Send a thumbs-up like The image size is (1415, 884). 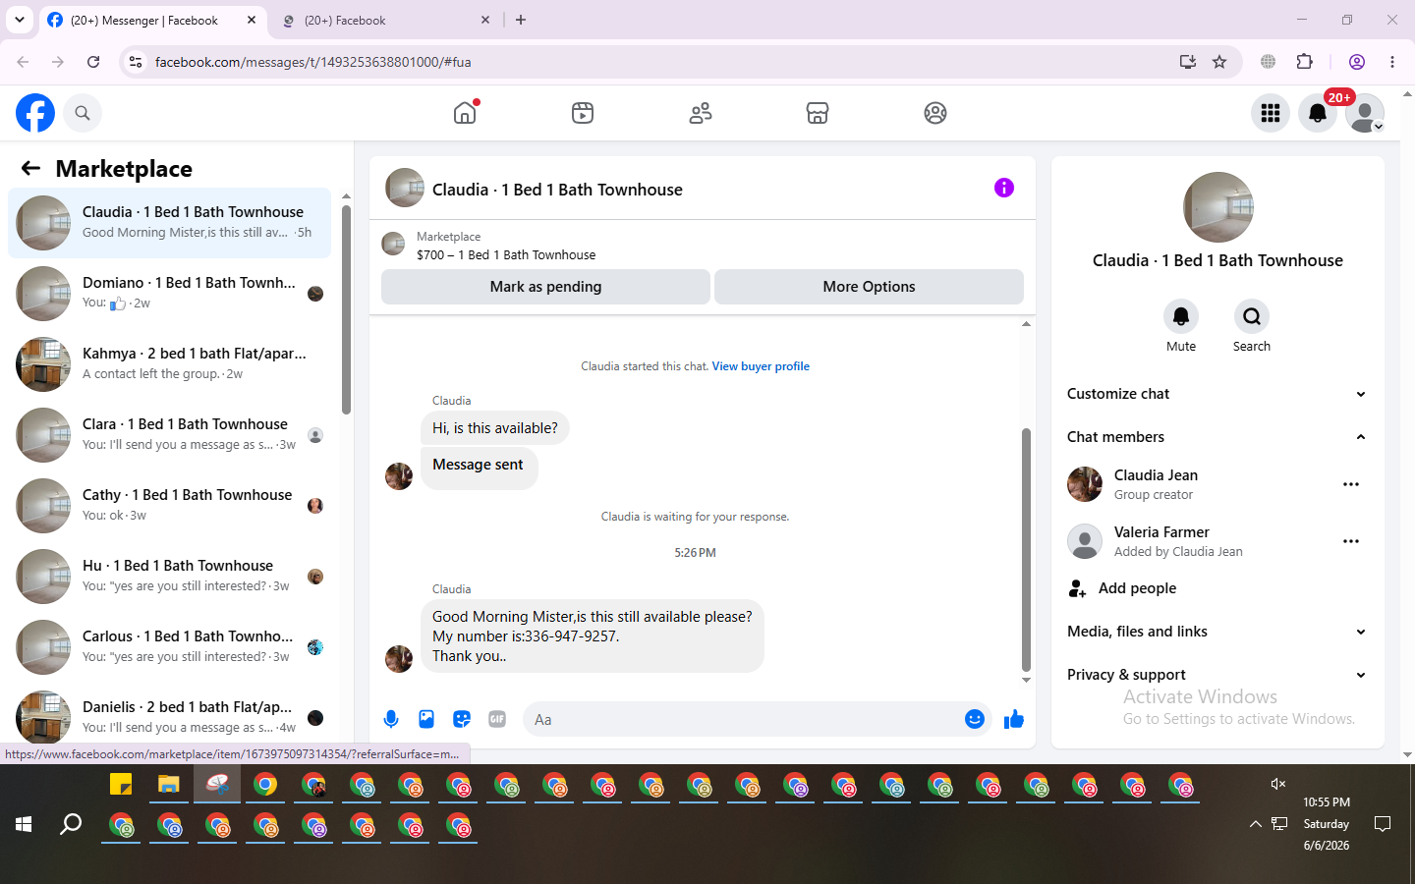[x=1014, y=720]
